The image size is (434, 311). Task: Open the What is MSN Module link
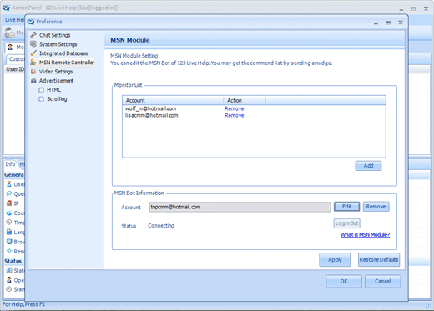point(365,234)
